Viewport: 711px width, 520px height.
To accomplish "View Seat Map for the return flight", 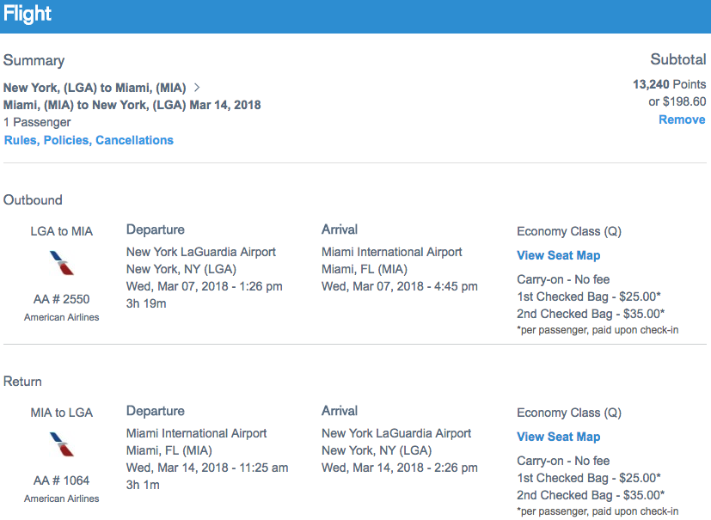I will [558, 437].
